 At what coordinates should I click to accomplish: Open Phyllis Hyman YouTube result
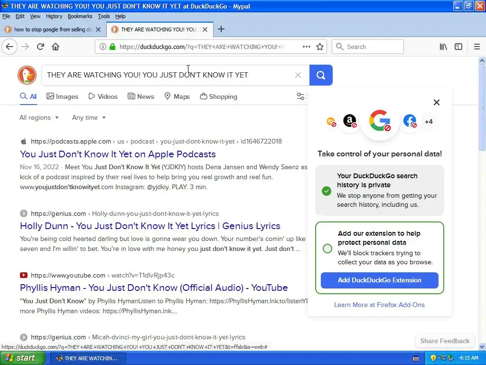click(154, 288)
